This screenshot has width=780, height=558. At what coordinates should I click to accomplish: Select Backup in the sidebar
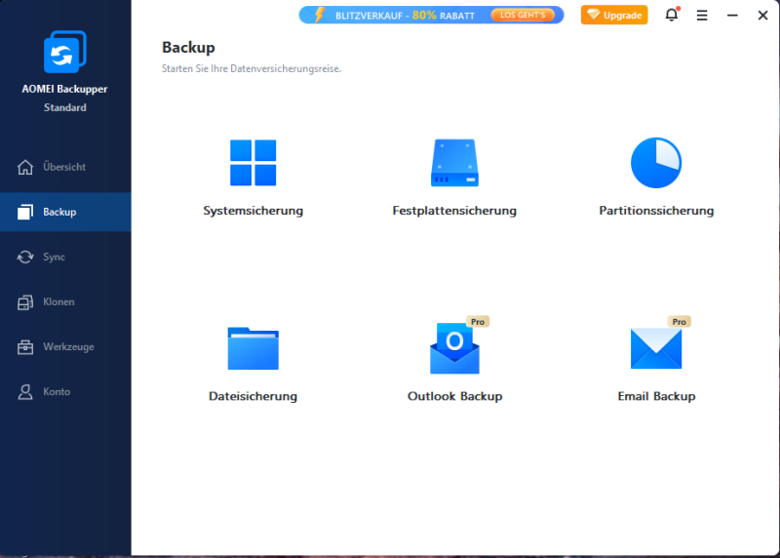65,212
